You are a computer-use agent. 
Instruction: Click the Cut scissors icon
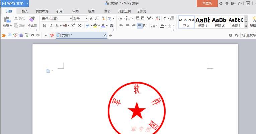16,18
